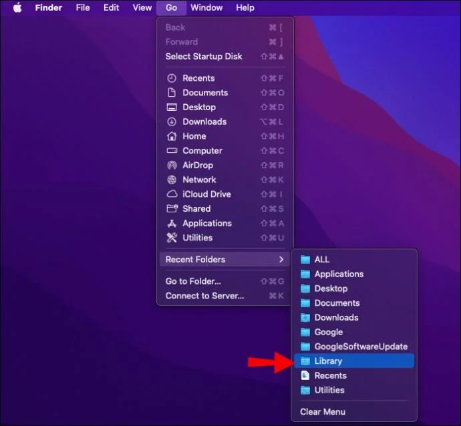Choose Select Startup Disk entry
The image size is (461, 426).
pos(225,56)
